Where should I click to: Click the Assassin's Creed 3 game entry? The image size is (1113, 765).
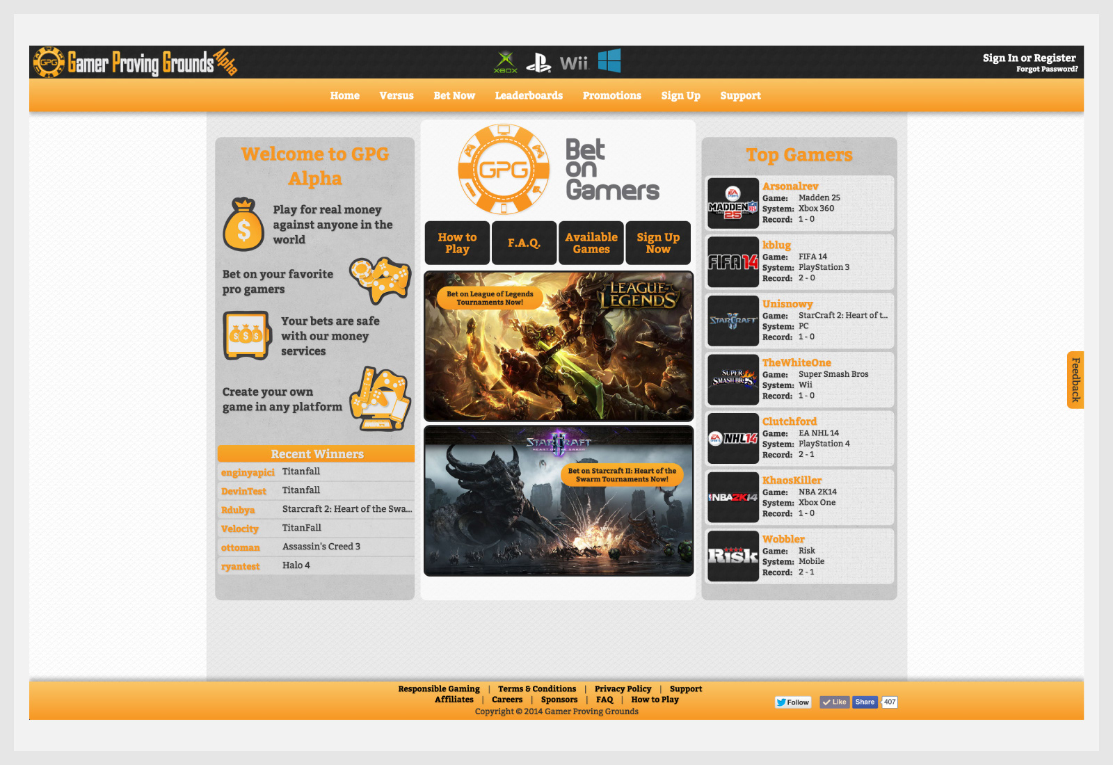pyautogui.click(x=321, y=547)
